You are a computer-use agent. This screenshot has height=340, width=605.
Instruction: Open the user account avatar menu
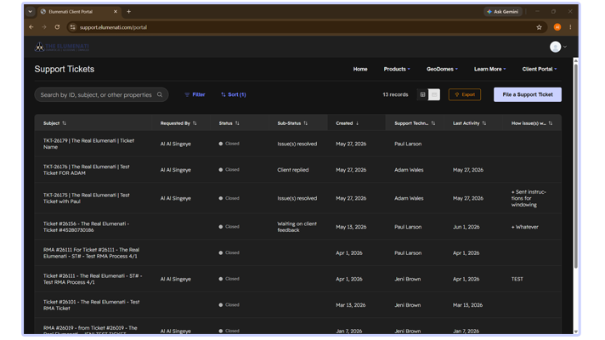(558, 47)
